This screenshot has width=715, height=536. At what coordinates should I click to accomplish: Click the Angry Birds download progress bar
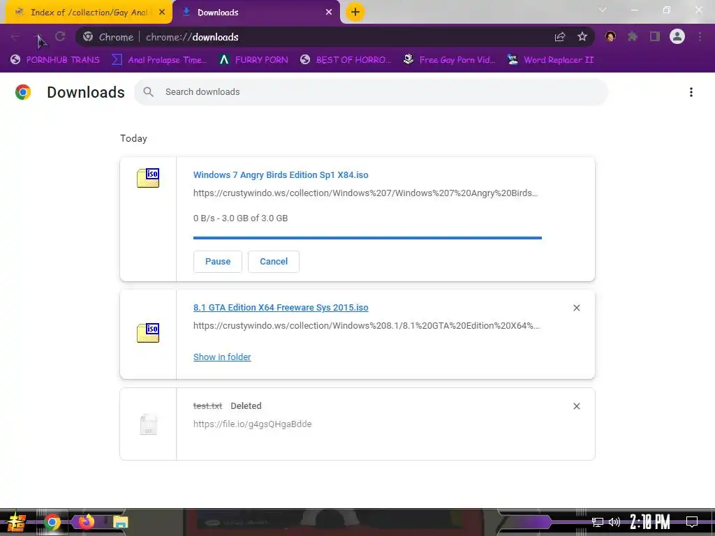(367, 238)
